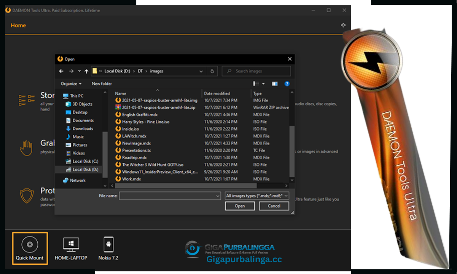Click New folder
Image resolution: width=457 pixels, height=274 pixels.
[x=102, y=84]
